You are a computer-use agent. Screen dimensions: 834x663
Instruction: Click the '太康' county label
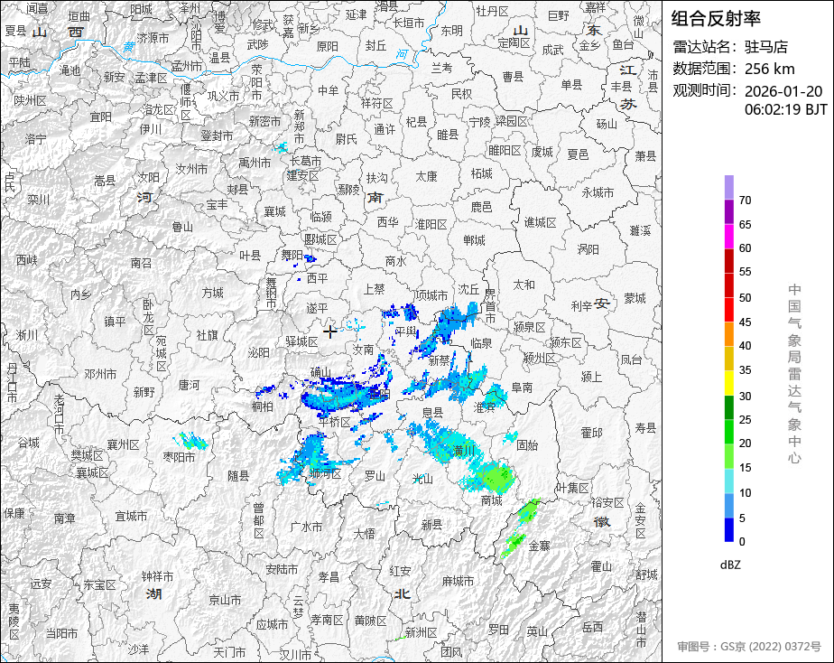tap(426, 175)
